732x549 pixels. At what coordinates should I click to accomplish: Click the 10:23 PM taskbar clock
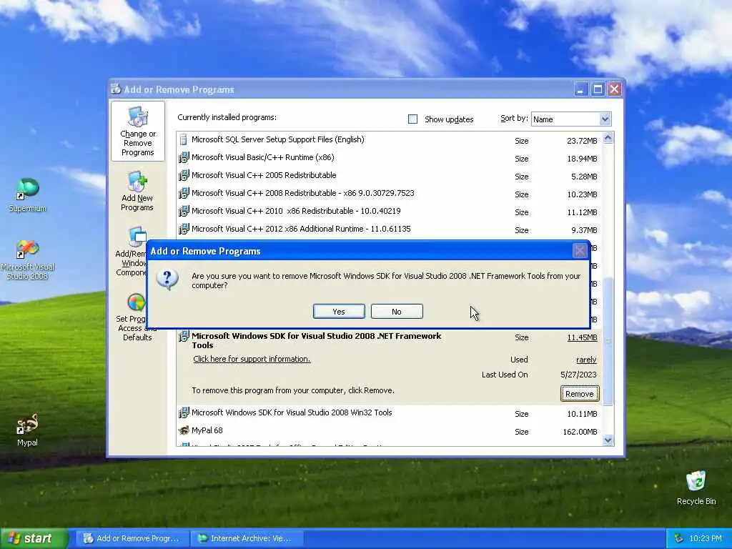click(x=706, y=539)
